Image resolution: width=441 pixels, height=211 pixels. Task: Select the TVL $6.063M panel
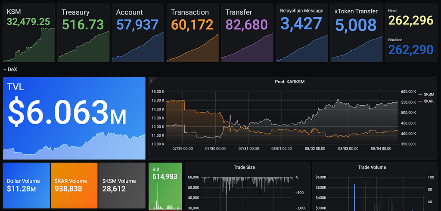[74, 119]
